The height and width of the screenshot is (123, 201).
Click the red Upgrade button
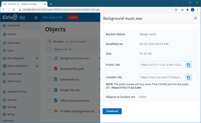pos(73,17)
